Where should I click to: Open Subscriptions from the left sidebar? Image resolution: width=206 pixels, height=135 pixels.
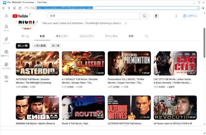pyautogui.click(x=6, y=53)
